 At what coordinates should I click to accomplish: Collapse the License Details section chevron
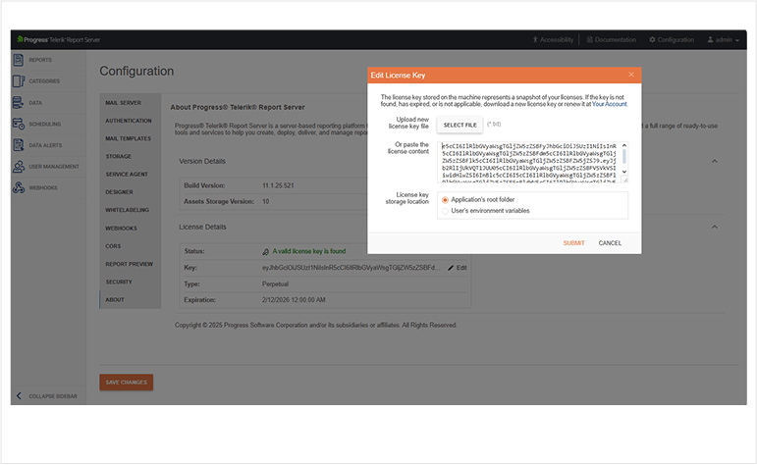[715, 227]
